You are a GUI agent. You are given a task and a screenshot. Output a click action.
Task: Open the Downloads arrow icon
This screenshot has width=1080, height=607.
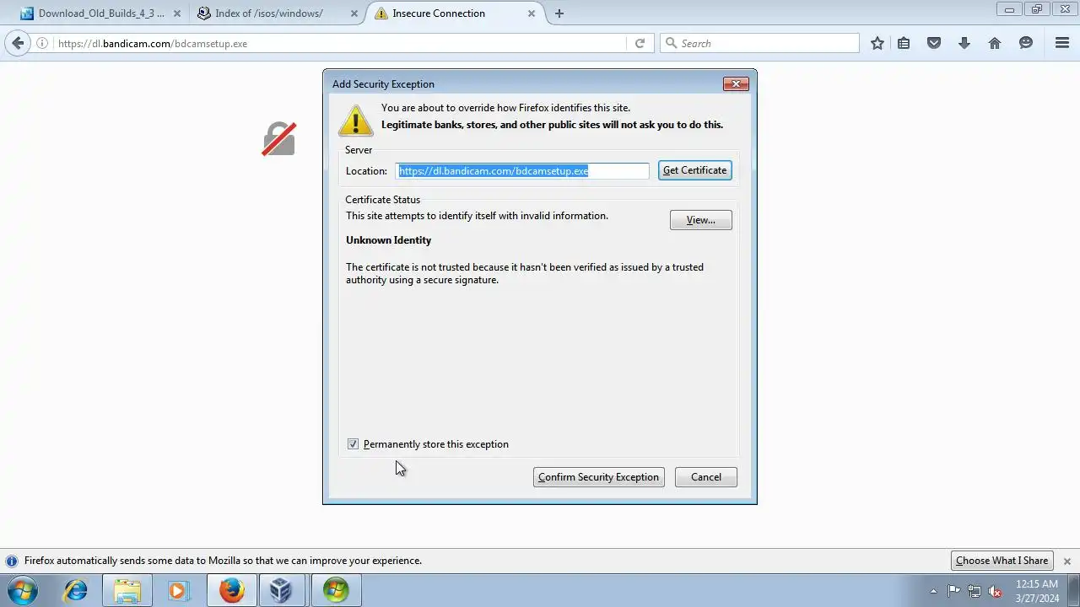coord(964,43)
